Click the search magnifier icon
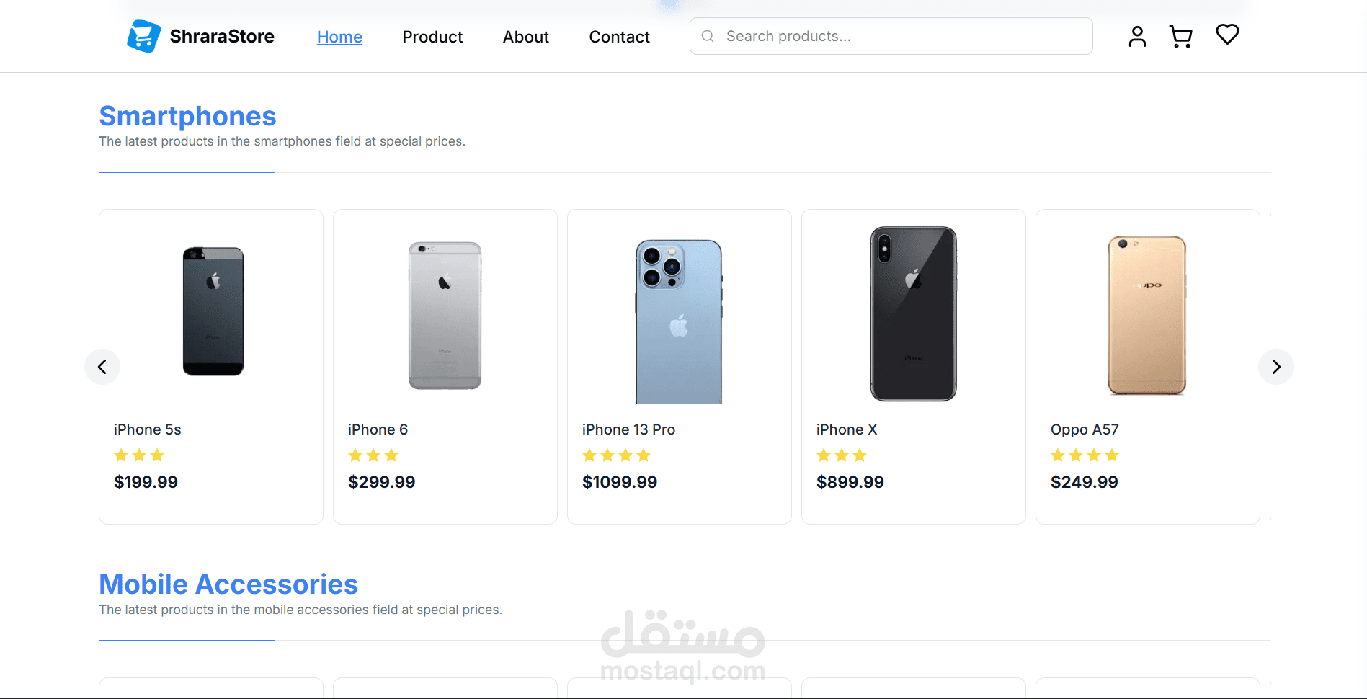1367x699 pixels. coord(708,36)
